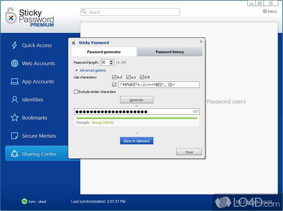Screen dimensions: 283x211
Task: Click the green strength progress bar
Action: pyautogui.click(x=137, y=118)
